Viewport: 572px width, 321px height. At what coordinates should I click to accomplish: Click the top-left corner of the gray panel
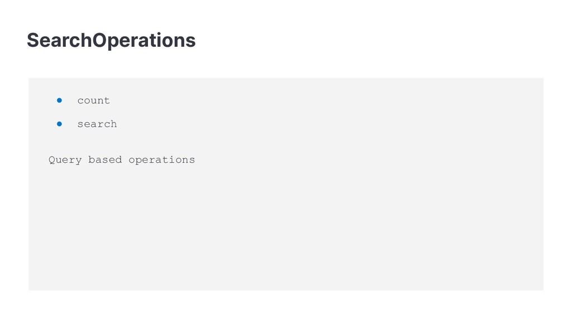tap(29, 79)
